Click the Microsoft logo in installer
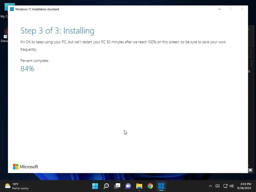The width and height of the screenshot is (256, 192). (25, 167)
